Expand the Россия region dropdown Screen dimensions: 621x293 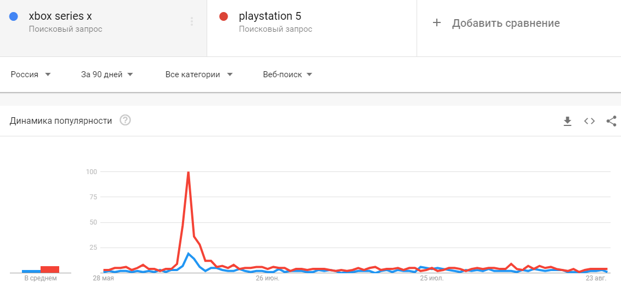click(x=31, y=74)
